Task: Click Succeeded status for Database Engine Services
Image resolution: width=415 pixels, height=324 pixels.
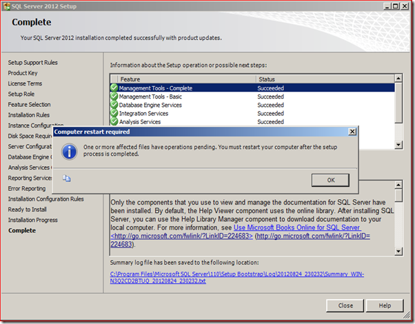Action: [x=270, y=105]
